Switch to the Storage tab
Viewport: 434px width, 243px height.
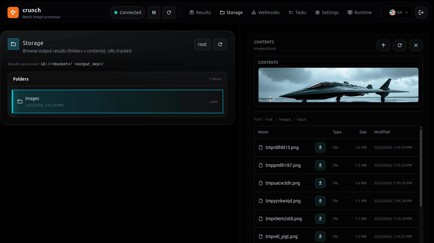[x=231, y=12]
